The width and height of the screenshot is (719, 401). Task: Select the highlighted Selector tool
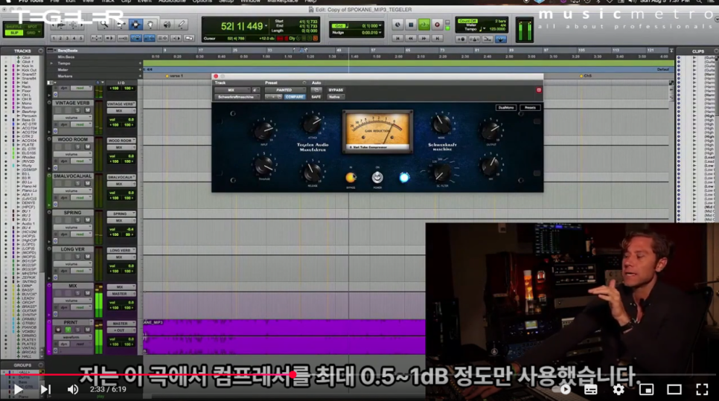pos(135,25)
